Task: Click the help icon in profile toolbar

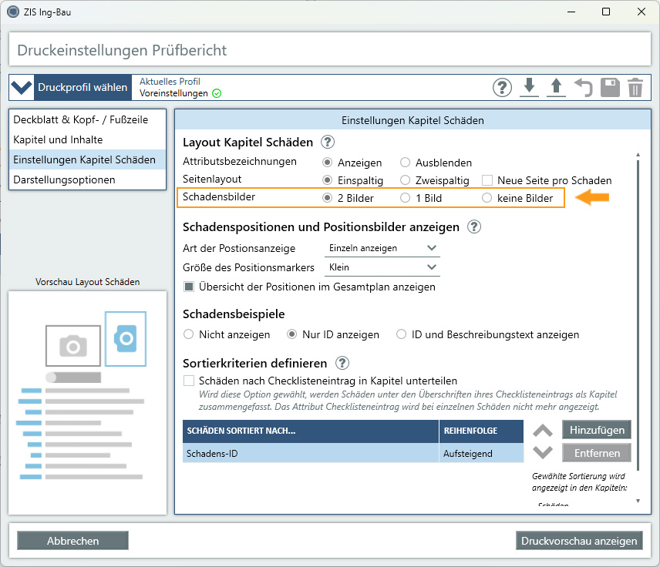Action: tap(502, 87)
